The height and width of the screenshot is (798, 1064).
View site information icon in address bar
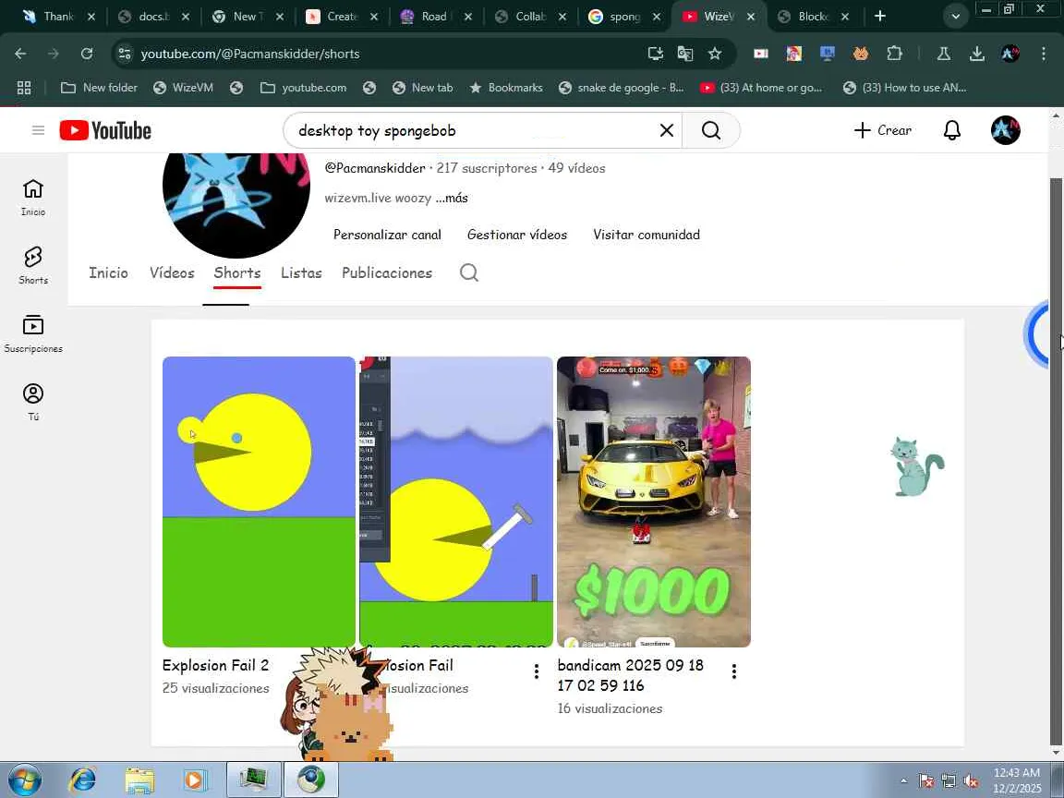pos(124,54)
